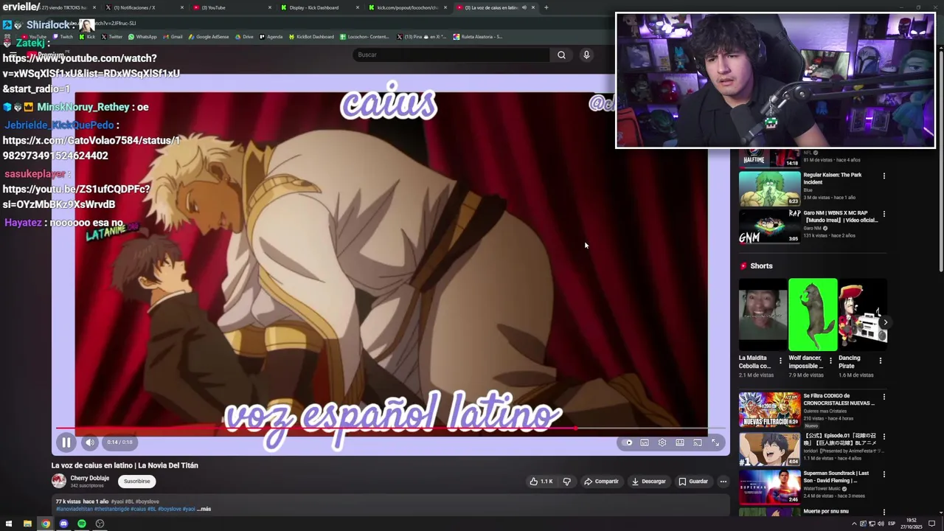
Task: Open player settings gear
Action: tap(662, 442)
